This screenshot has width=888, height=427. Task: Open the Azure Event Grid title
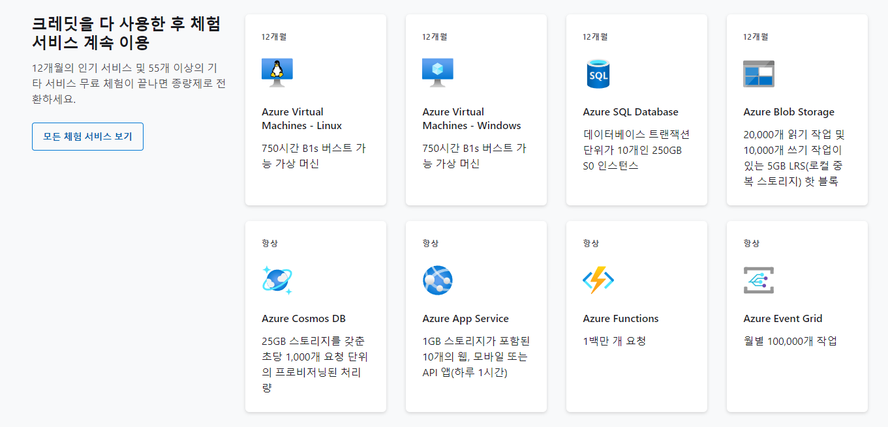pyautogui.click(x=782, y=319)
